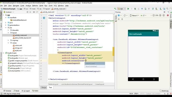Open the Android profiler gauge icon
This screenshot has height=97, width=172.
(x=142, y=9)
